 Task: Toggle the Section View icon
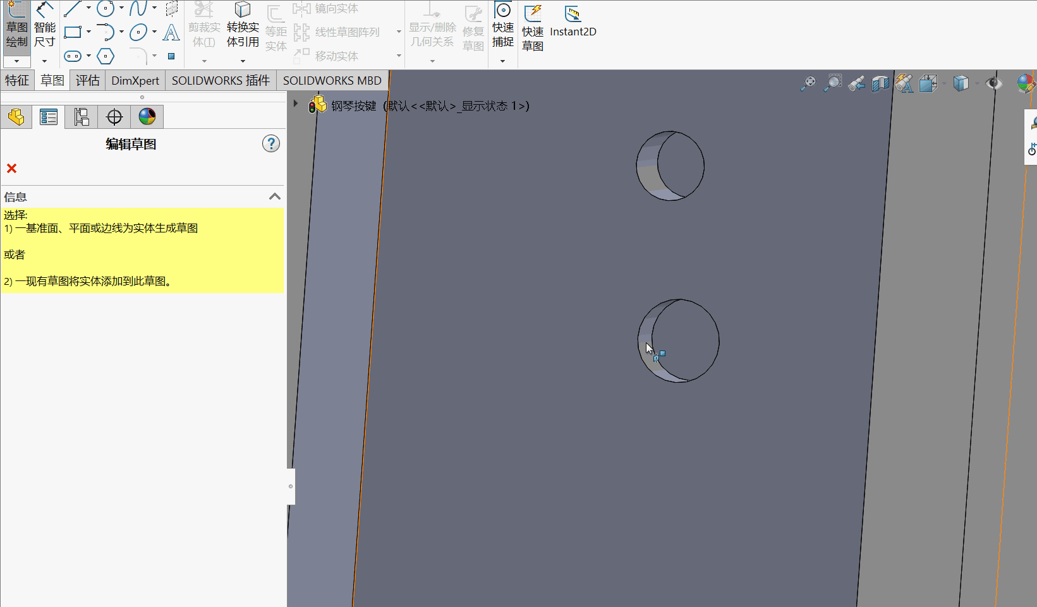point(880,83)
